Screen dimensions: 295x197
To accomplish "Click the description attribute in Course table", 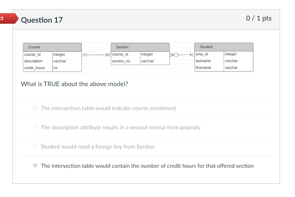I will [33, 61].
